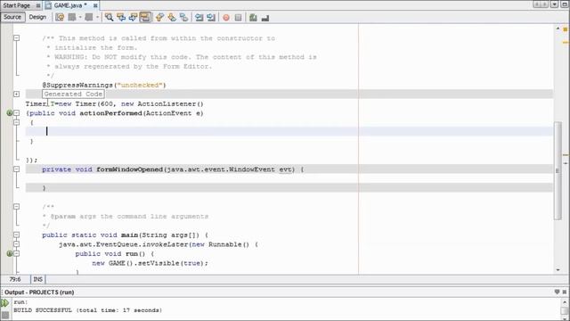Collapse the actionPerformed method fold
Viewport: 570px width, 321px height.
tap(16, 113)
